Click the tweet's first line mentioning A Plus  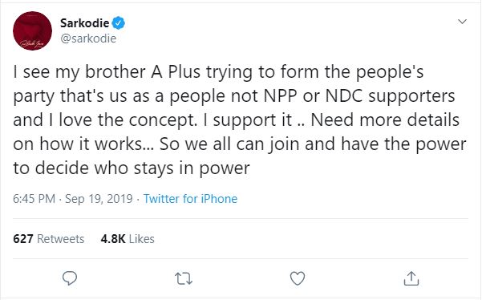point(218,72)
